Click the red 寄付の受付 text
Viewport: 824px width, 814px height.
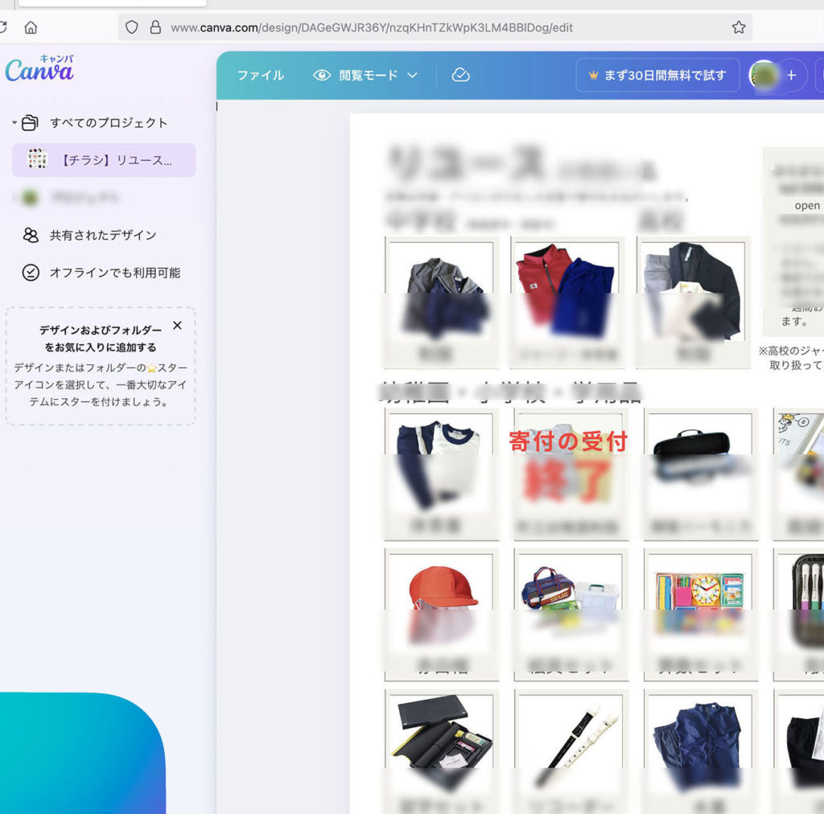(x=568, y=441)
